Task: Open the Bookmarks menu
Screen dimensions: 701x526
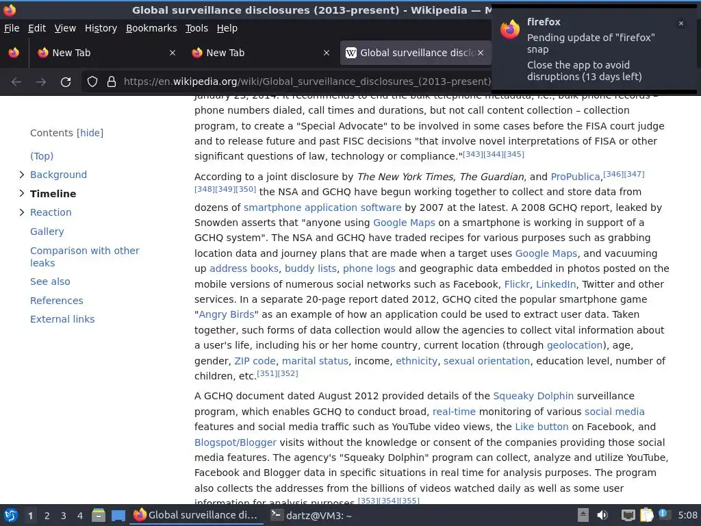Action: coord(151,28)
